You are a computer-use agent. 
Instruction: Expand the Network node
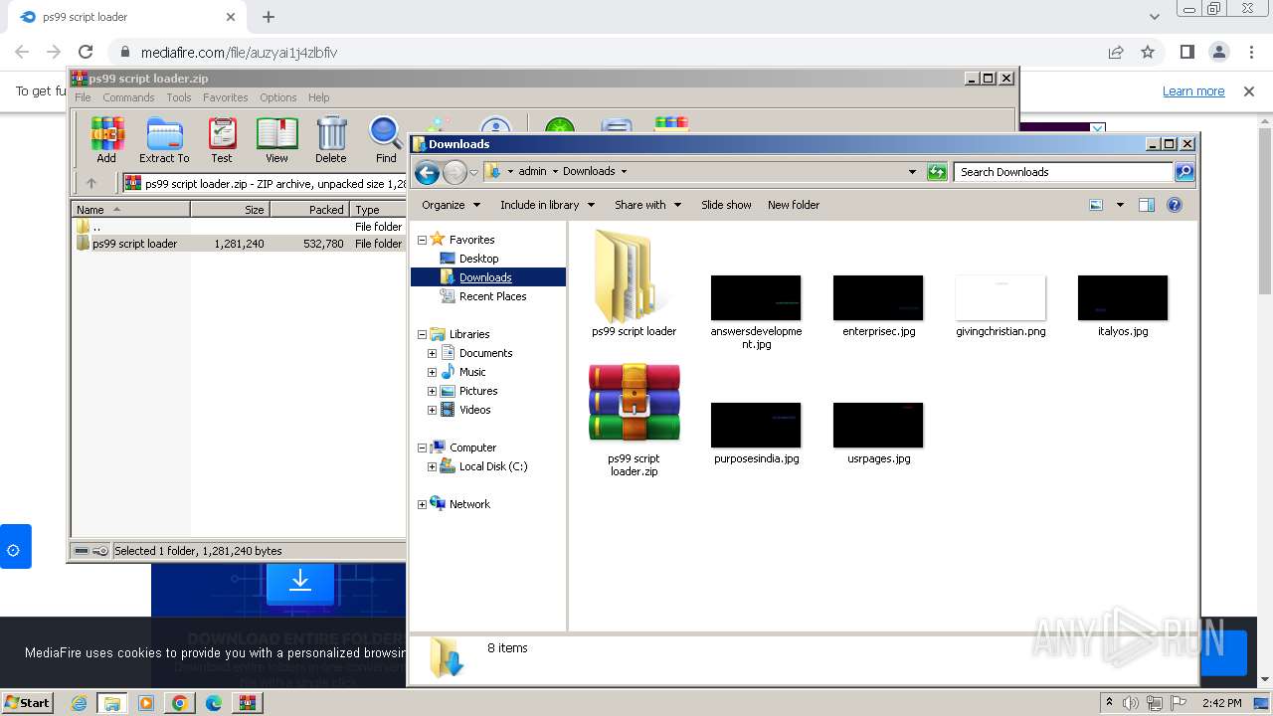422,504
